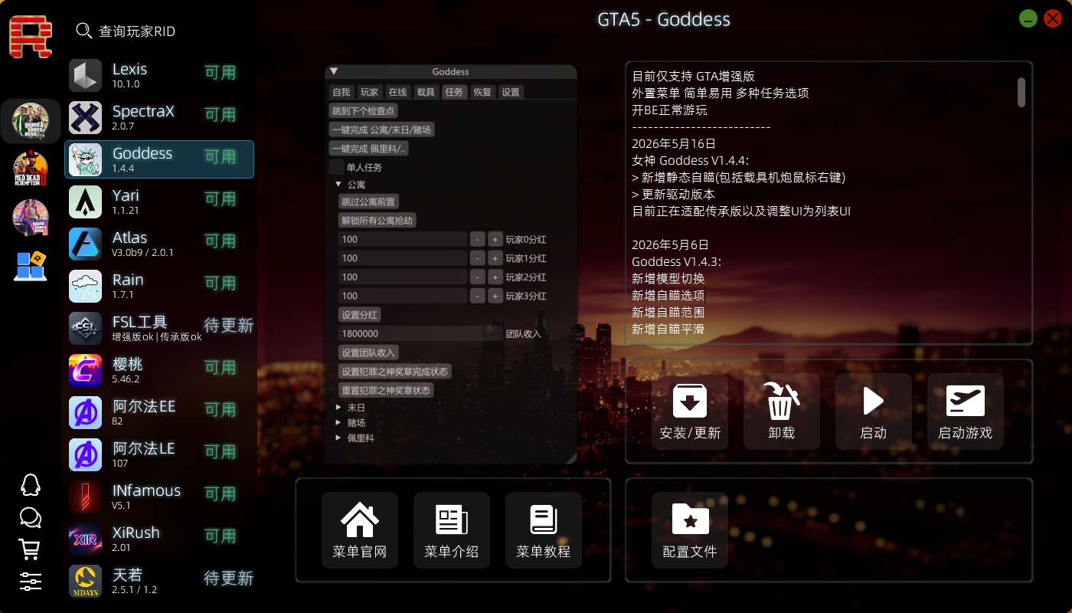1072x613 pixels.
Task: Click the Rain cloud menu icon
Action: [x=85, y=286]
